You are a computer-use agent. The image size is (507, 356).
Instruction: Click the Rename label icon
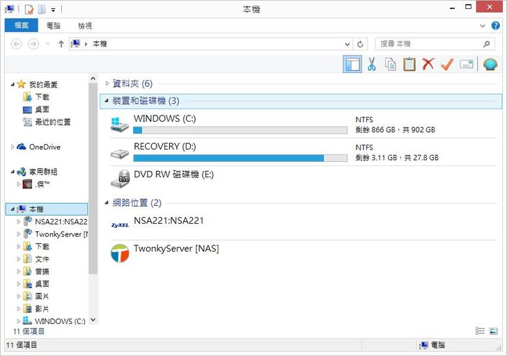point(467,64)
